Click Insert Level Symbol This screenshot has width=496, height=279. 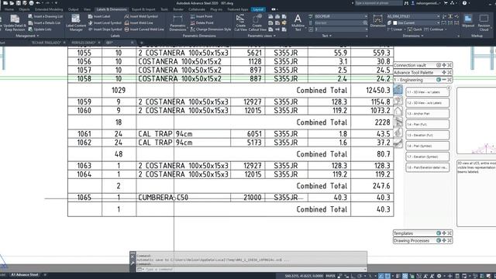105,22
